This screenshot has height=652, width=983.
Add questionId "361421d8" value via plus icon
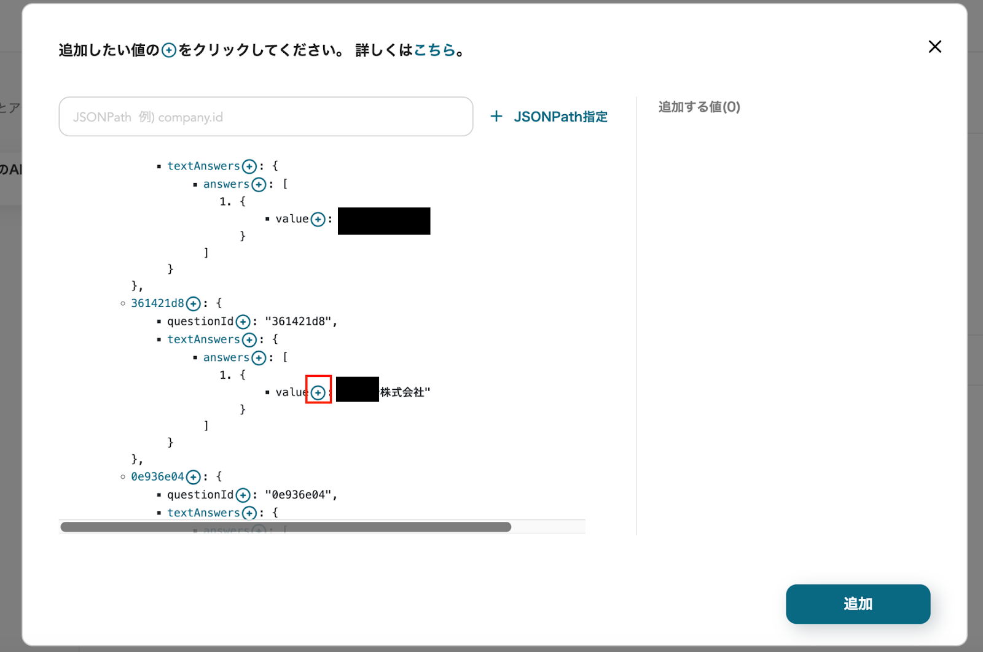pos(243,322)
